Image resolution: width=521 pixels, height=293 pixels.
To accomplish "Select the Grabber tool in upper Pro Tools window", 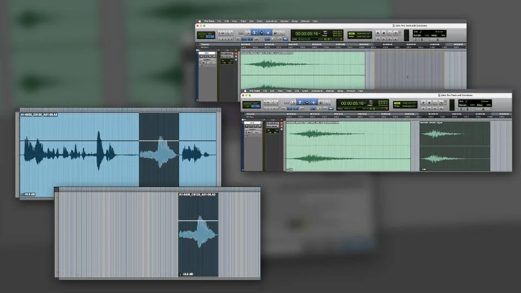I will [269, 33].
